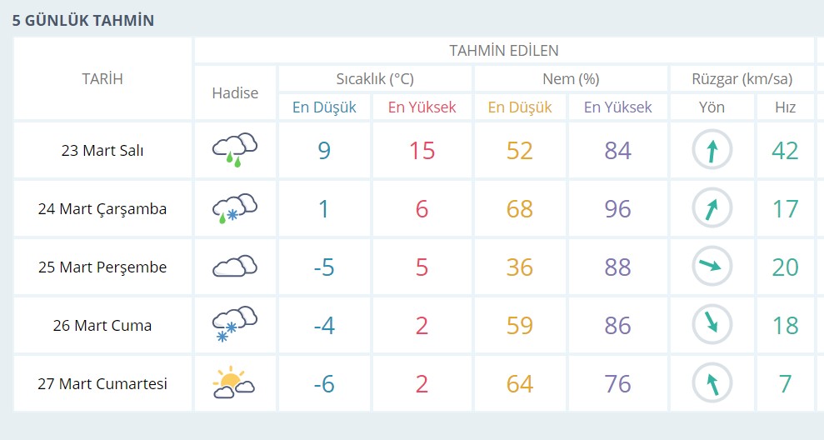Click the sleet icon for 24 Mart Çarşamba
Image resolution: width=824 pixels, height=440 pixels.
pyautogui.click(x=235, y=208)
